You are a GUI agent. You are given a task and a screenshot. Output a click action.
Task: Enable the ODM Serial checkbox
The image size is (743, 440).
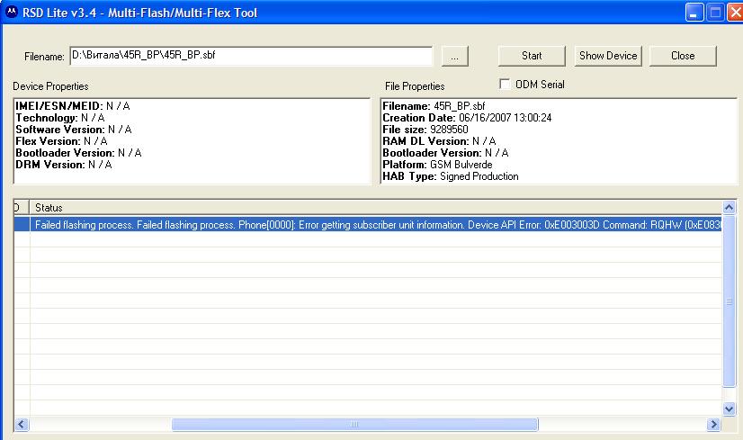pos(505,84)
